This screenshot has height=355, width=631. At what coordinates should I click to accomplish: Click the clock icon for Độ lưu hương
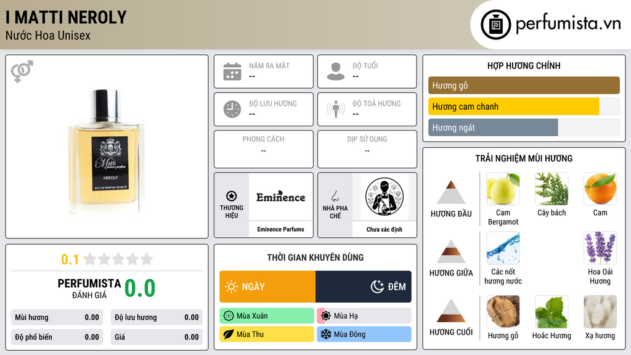point(232,109)
